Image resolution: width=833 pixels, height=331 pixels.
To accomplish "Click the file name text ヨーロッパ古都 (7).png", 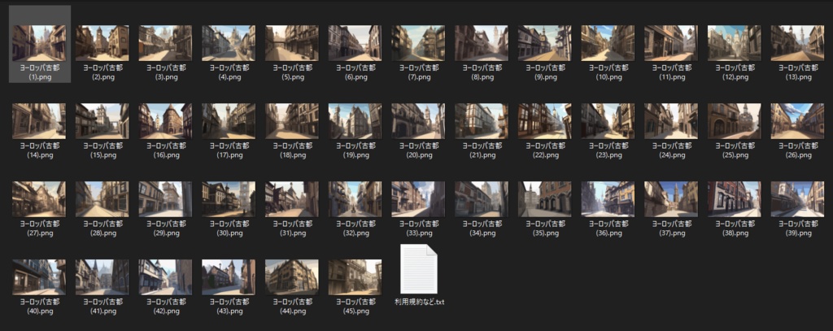I will pyautogui.click(x=419, y=72).
